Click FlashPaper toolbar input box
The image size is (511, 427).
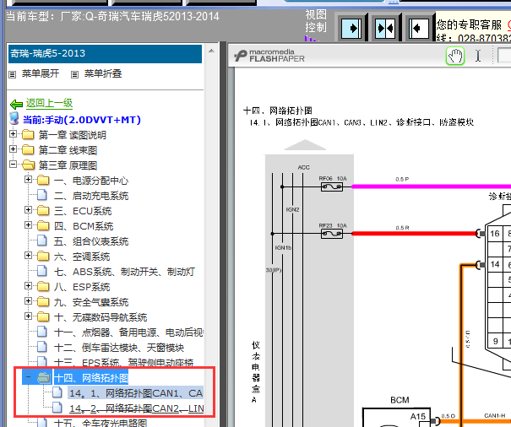click(504, 56)
